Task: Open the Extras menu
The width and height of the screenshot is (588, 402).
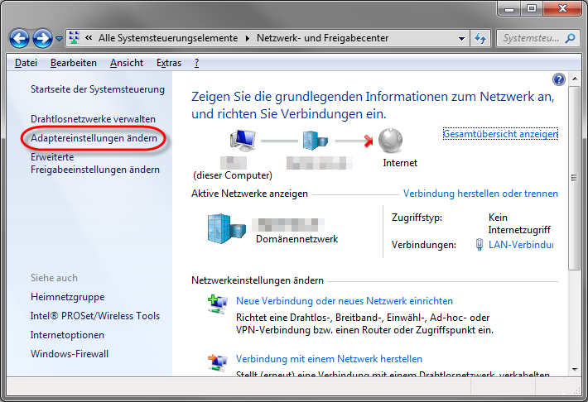Action: (168, 63)
